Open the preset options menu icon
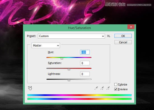This screenshot has width=154, height=110. point(109,36)
